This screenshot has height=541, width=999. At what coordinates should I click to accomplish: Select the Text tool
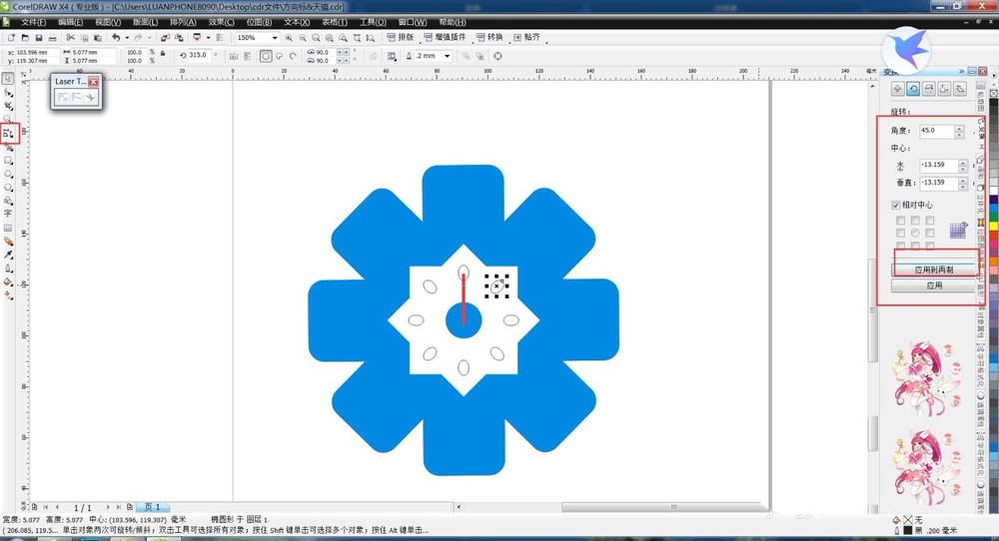coord(8,214)
